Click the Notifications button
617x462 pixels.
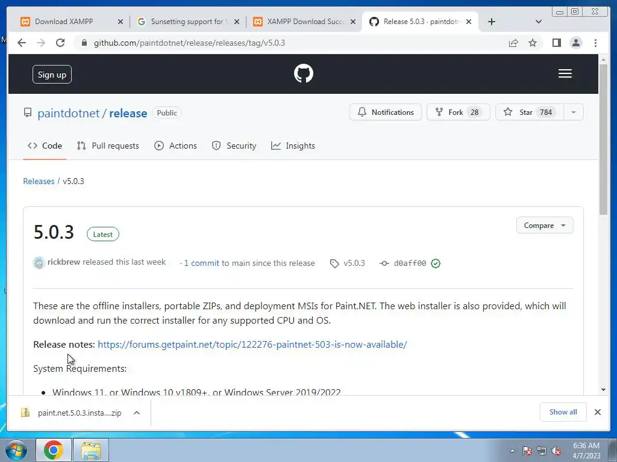click(x=385, y=112)
